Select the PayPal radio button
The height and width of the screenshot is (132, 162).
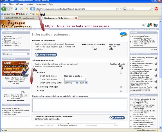click(121, 91)
